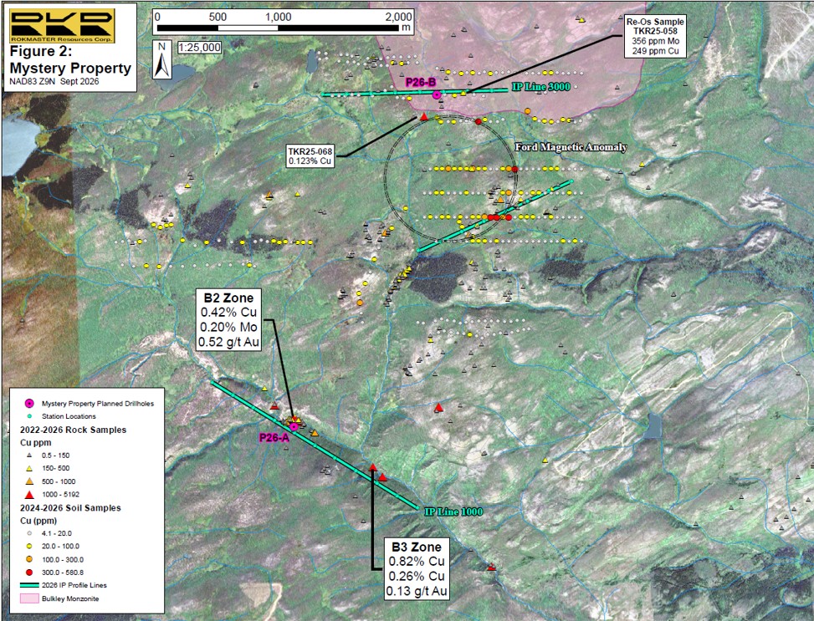Image resolution: width=814 pixels, height=621 pixels.
Task: Select the Re-Os Sample TKR25-058 label
Action: (x=656, y=36)
